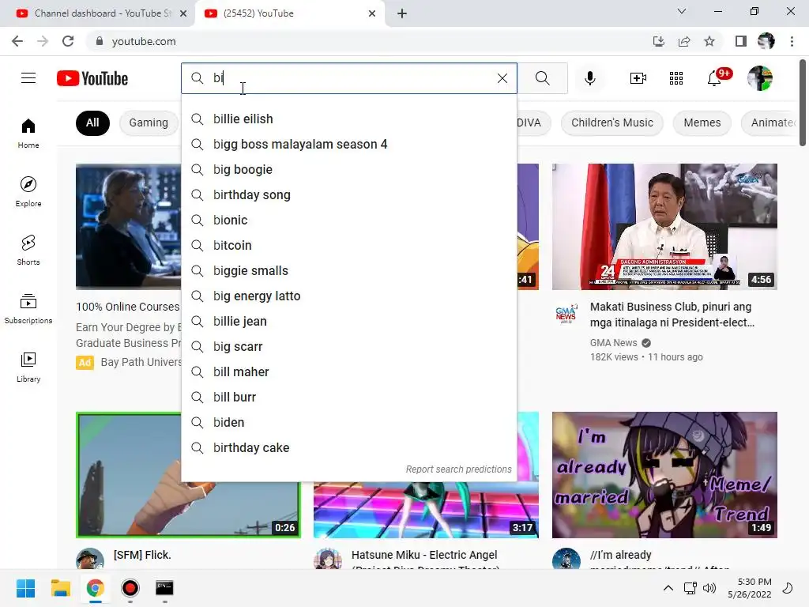Open the YouTube guide hamburger menu
This screenshot has height=607, width=809.
(x=28, y=78)
